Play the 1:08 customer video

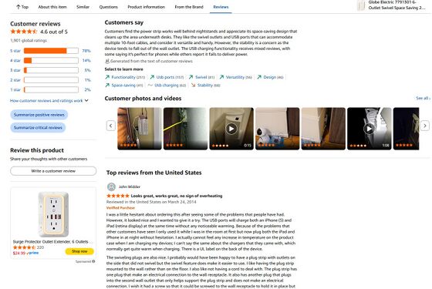click(x=370, y=129)
